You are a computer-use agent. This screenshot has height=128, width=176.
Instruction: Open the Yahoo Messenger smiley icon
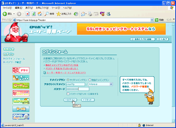tap(102, 14)
